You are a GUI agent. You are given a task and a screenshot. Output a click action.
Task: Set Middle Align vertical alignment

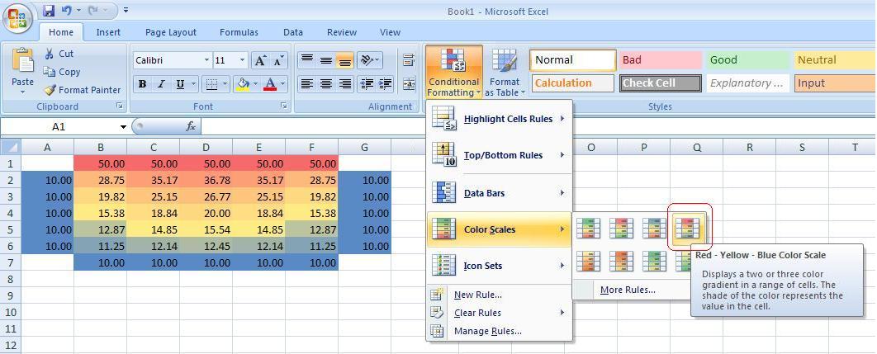[x=326, y=60]
